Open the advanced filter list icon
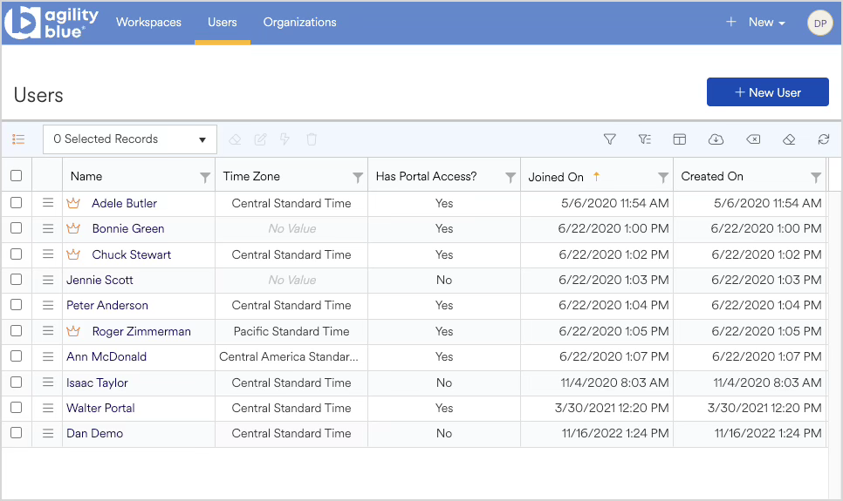The image size is (843, 501). pos(645,139)
